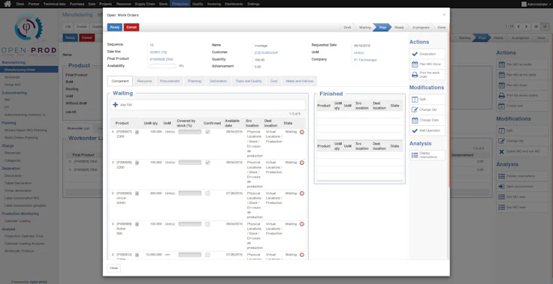Open the Production top menu
This screenshot has width=553, height=284.
pos(180,4)
